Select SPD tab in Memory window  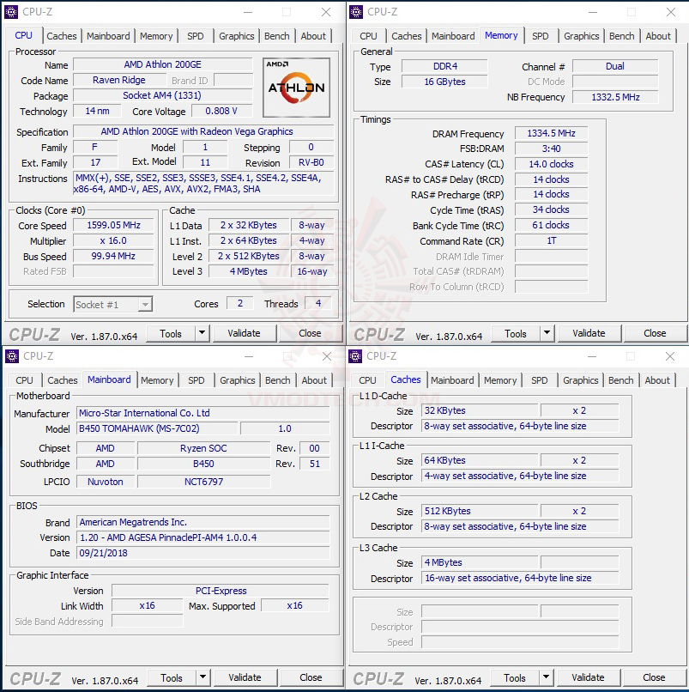(x=541, y=36)
